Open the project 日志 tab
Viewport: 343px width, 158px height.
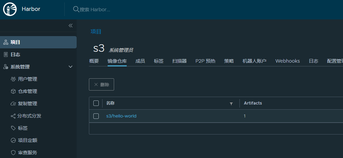[x=313, y=61]
